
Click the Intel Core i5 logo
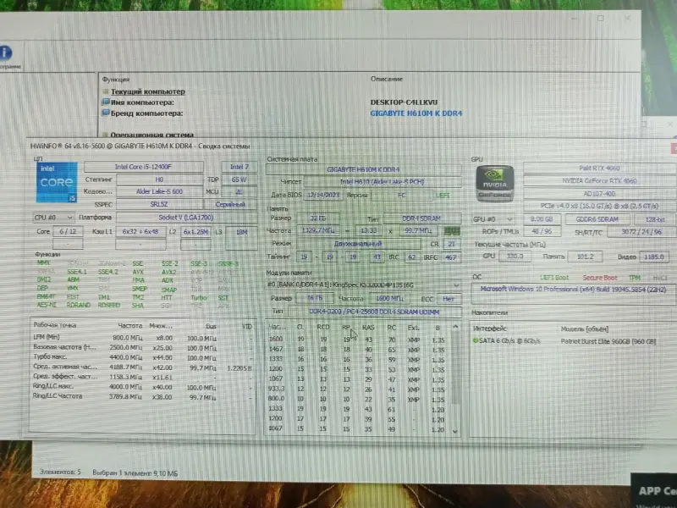click(x=57, y=182)
